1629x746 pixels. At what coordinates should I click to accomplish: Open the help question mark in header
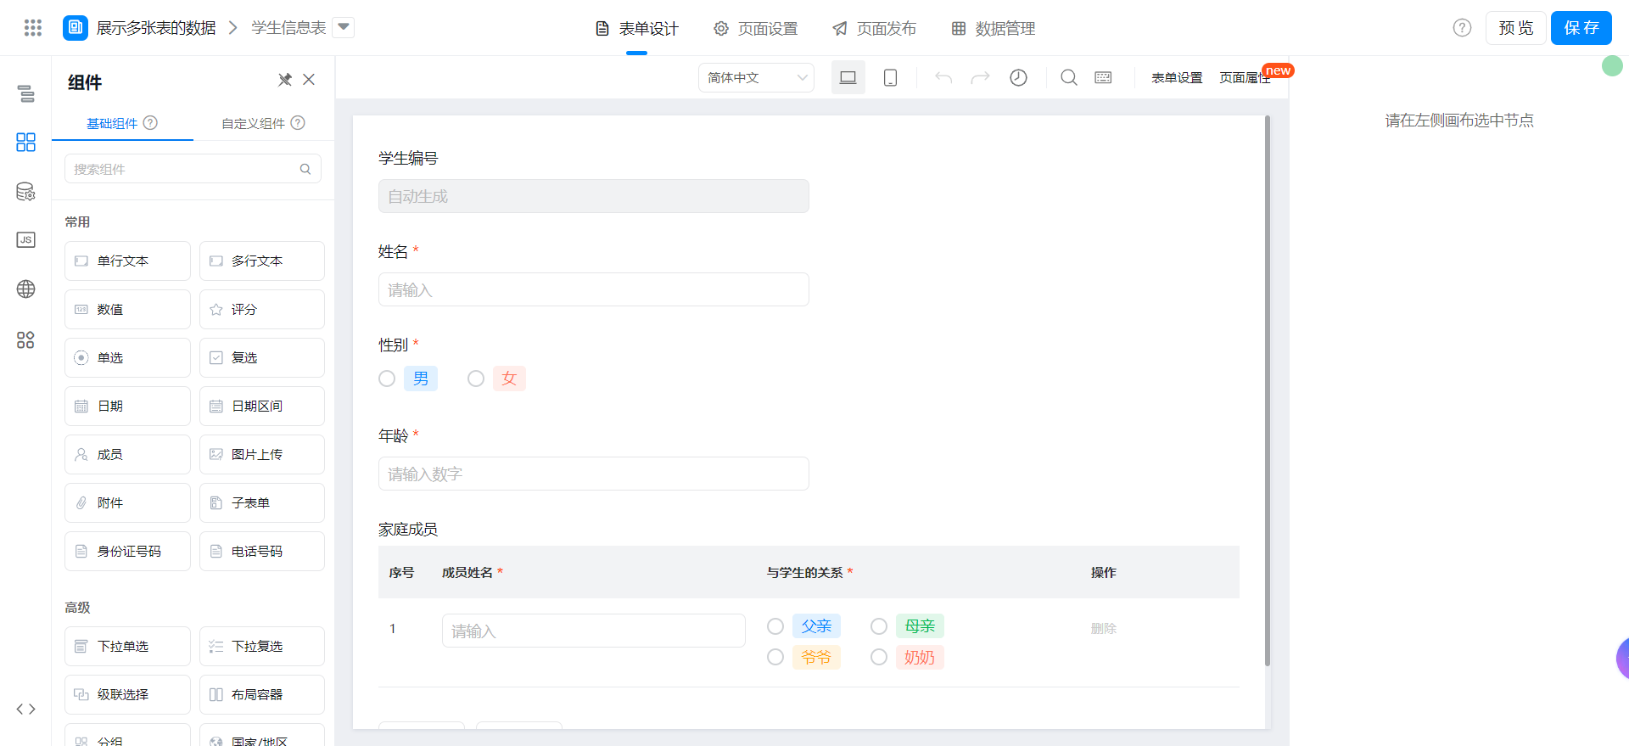pyautogui.click(x=1462, y=28)
